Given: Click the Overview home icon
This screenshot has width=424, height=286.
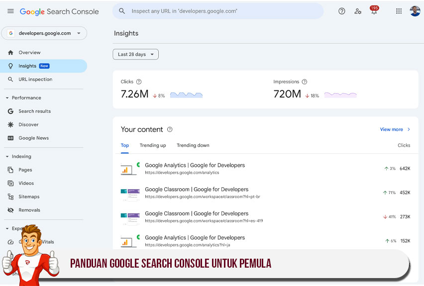Looking at the screenshot, I should click(10, 53).
